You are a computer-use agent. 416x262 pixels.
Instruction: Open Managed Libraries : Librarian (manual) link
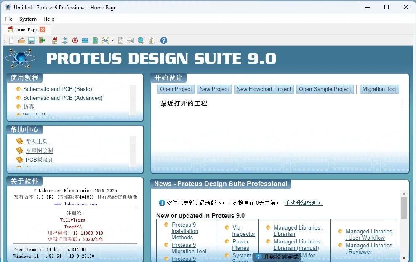coord(298,245)
